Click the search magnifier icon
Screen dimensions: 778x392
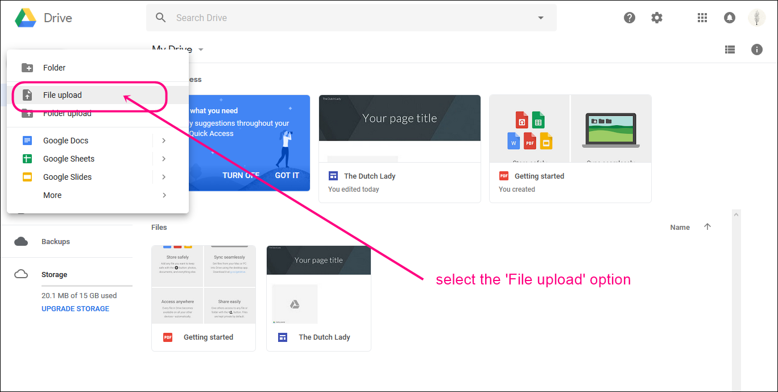coord(161,18)
